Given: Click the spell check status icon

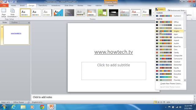Looking at the screenshot, I should pyautogui.click(x=28, y=102).
